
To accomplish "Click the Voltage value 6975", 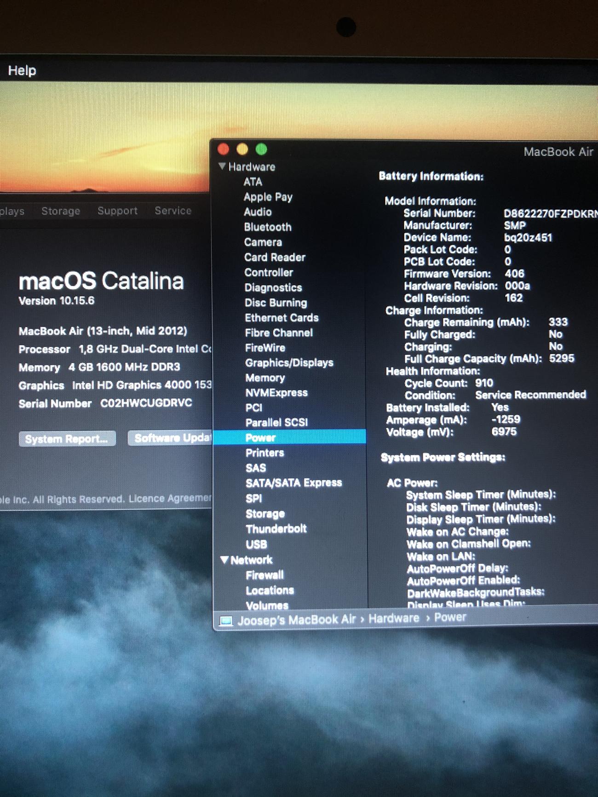I will tap(504, 432).
